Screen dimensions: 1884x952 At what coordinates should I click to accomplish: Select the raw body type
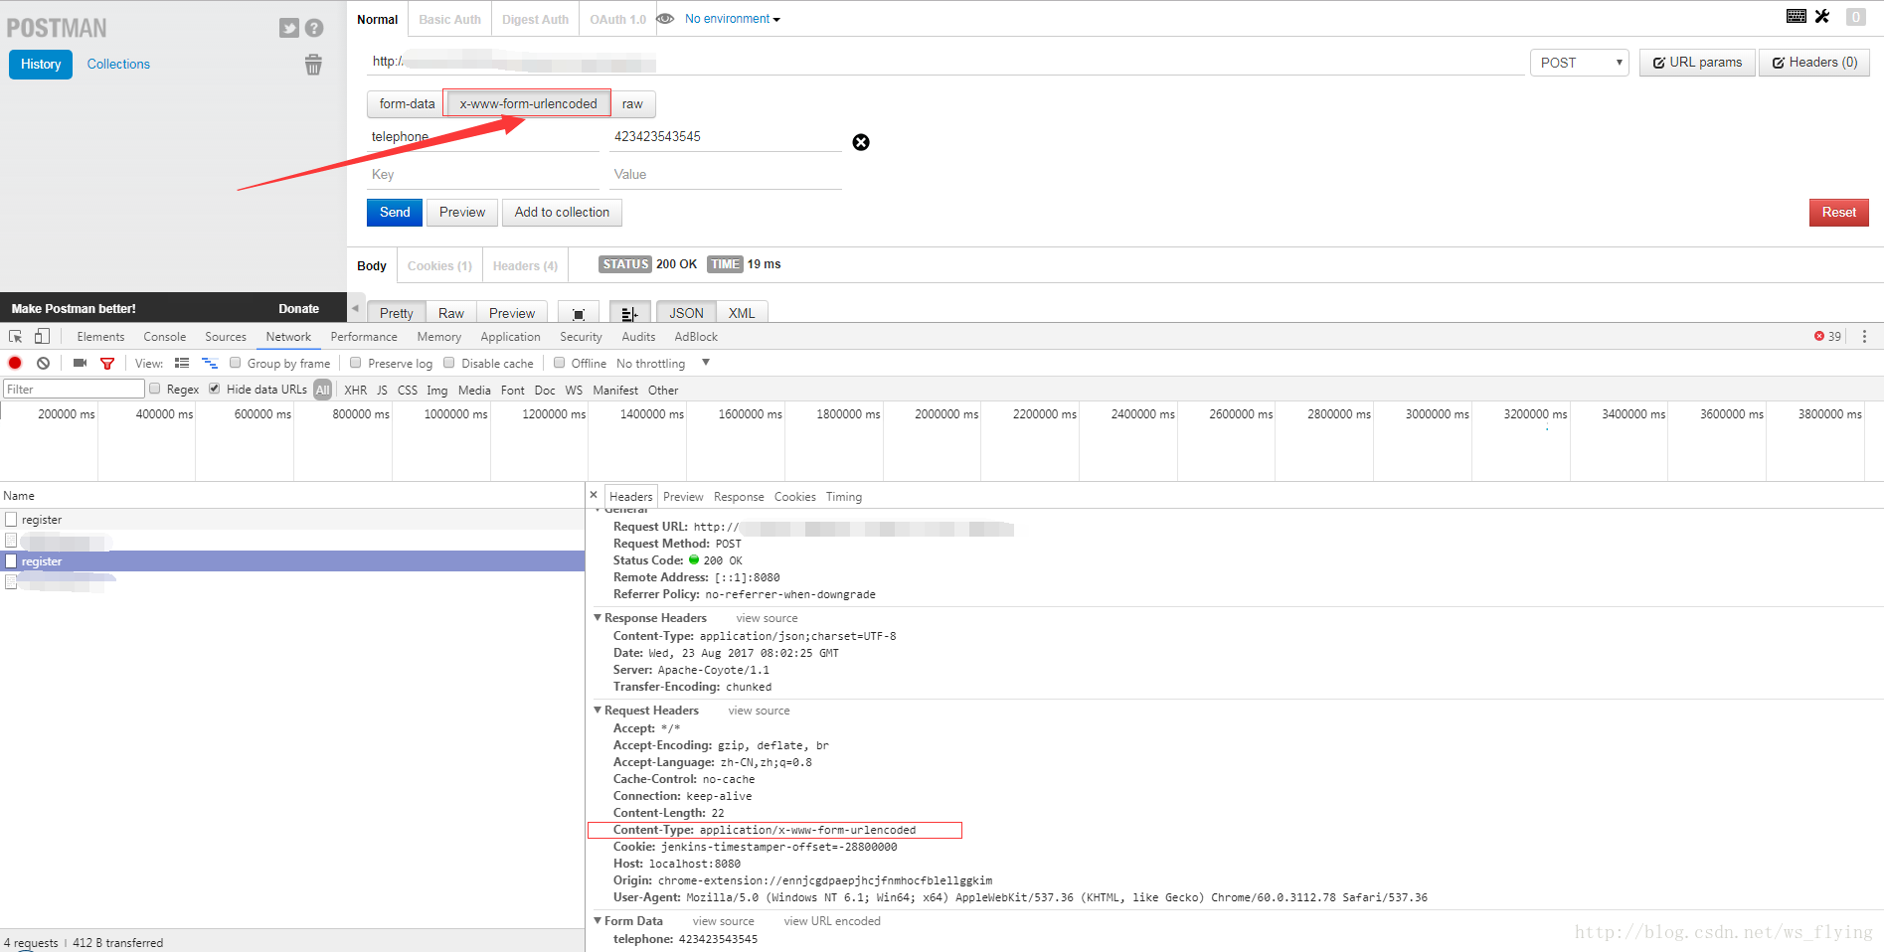[632, 103]
